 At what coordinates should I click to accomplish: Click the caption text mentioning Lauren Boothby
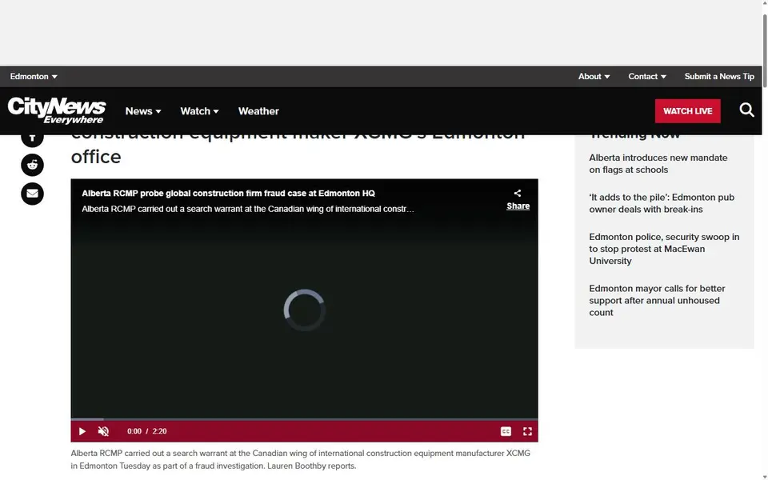300,459
